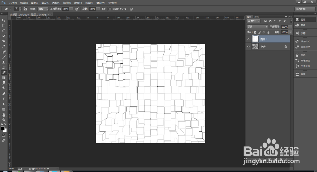Screen dimensions: 317x172
Task: Select the Horizontal Type tool
Action: [3, 99]
